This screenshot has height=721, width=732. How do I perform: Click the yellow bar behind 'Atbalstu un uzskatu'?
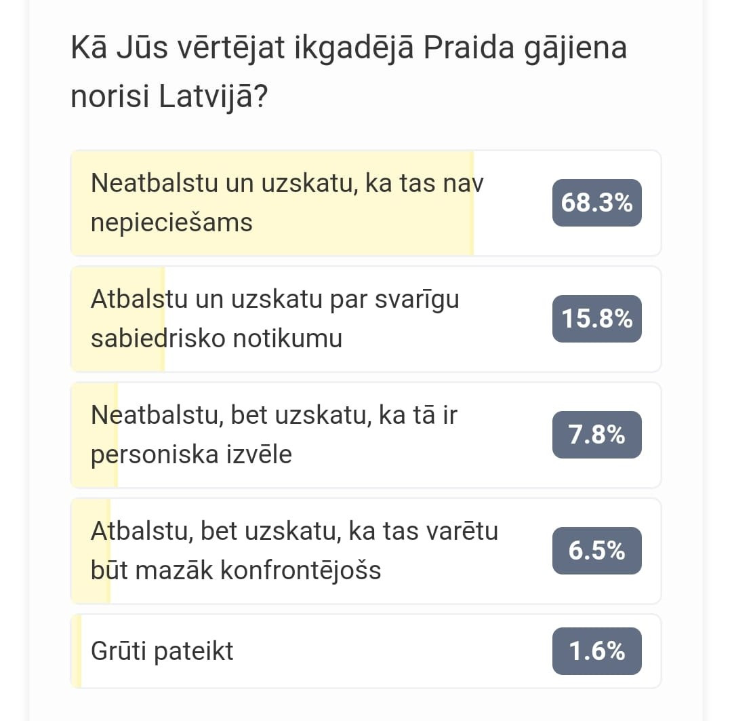point(118,319)
